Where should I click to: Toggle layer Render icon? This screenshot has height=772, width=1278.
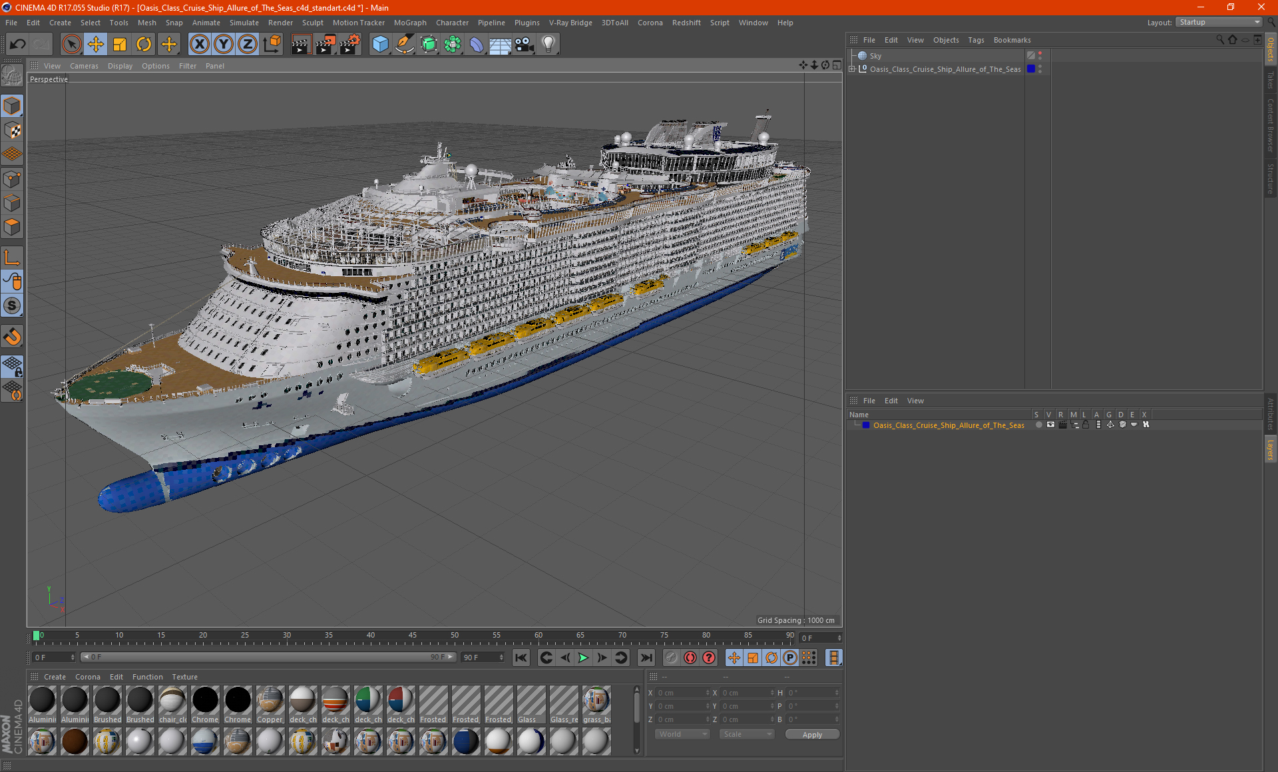[x=1062, y=425]
